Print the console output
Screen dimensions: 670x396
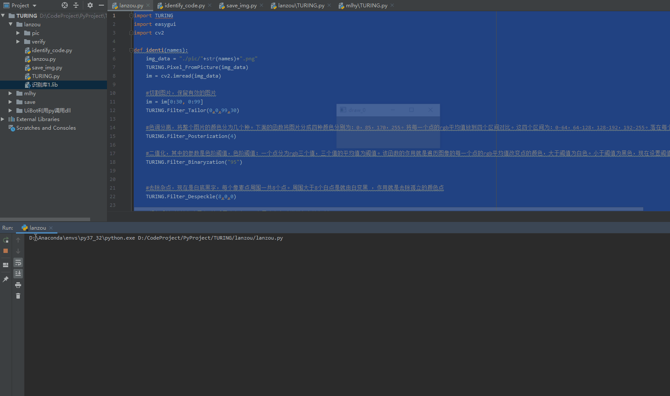coord(18,284)
